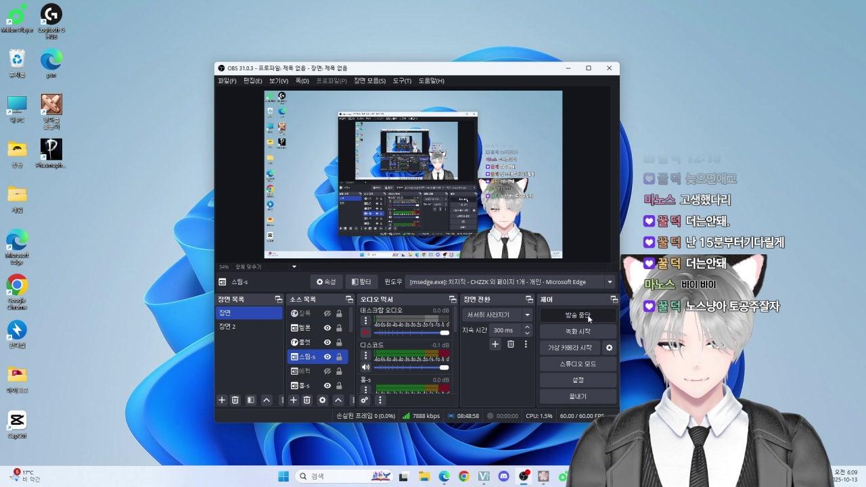The image size is (866, 487).
Task: Open source properties gear in sources panel
Action: coord(323,400)
